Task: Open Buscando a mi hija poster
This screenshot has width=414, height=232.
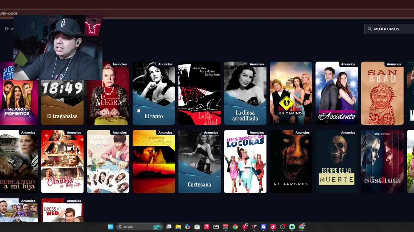Action: (x=19, y=162)
